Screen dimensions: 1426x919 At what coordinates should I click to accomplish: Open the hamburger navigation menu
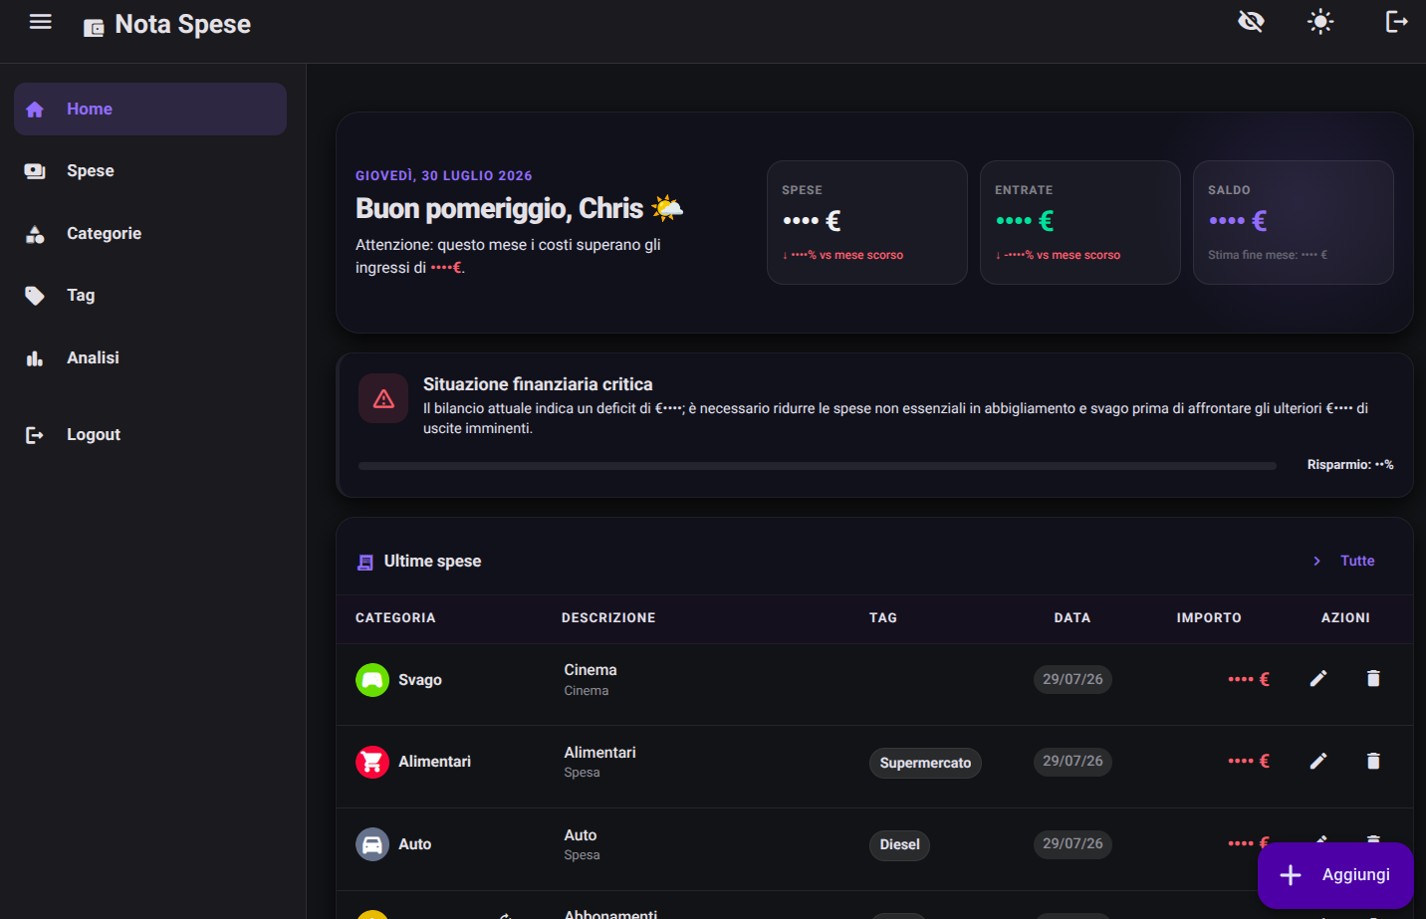(x=40, y=22)
